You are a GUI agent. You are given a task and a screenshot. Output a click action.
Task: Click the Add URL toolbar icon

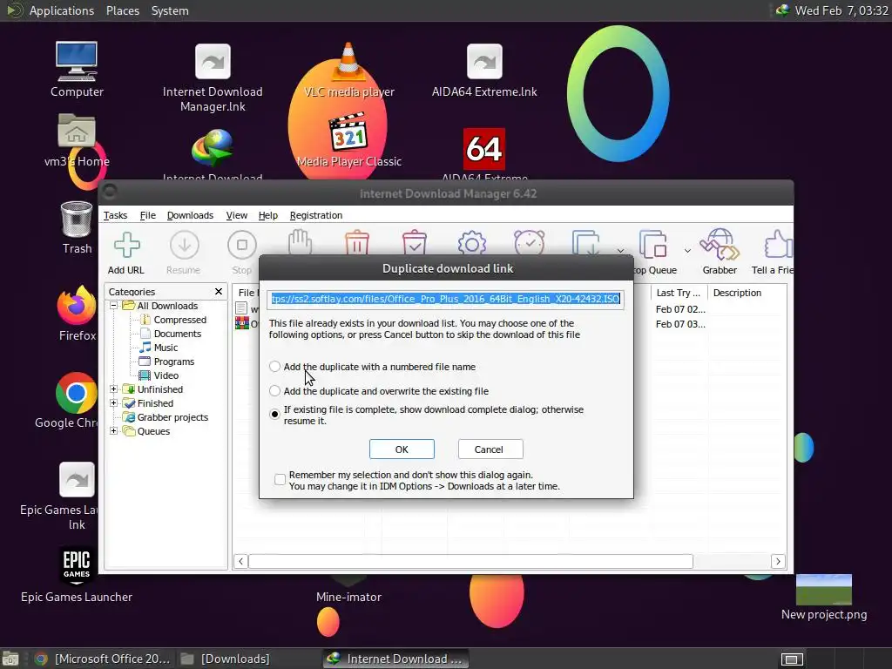[x=126, y=246]
